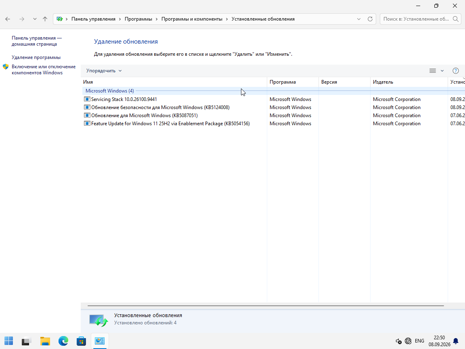
Task: Open 'Панель управления' breadcrumb
Action: (x=93, y=19)
